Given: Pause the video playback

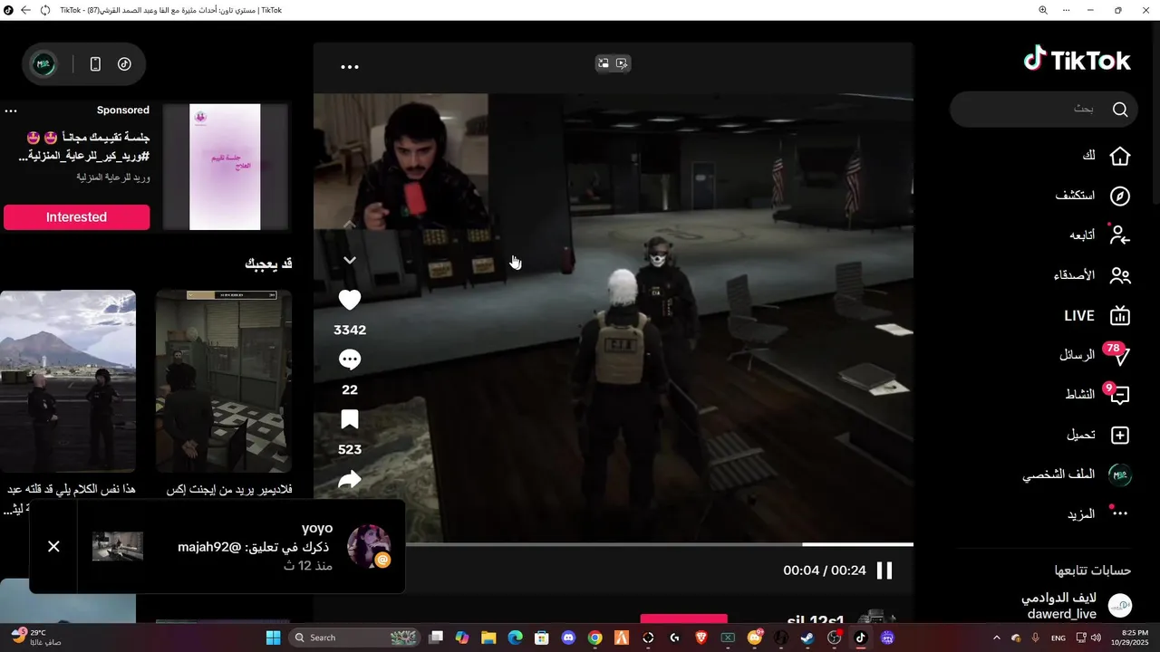Looking at the screenshot, I should (884, 570).
